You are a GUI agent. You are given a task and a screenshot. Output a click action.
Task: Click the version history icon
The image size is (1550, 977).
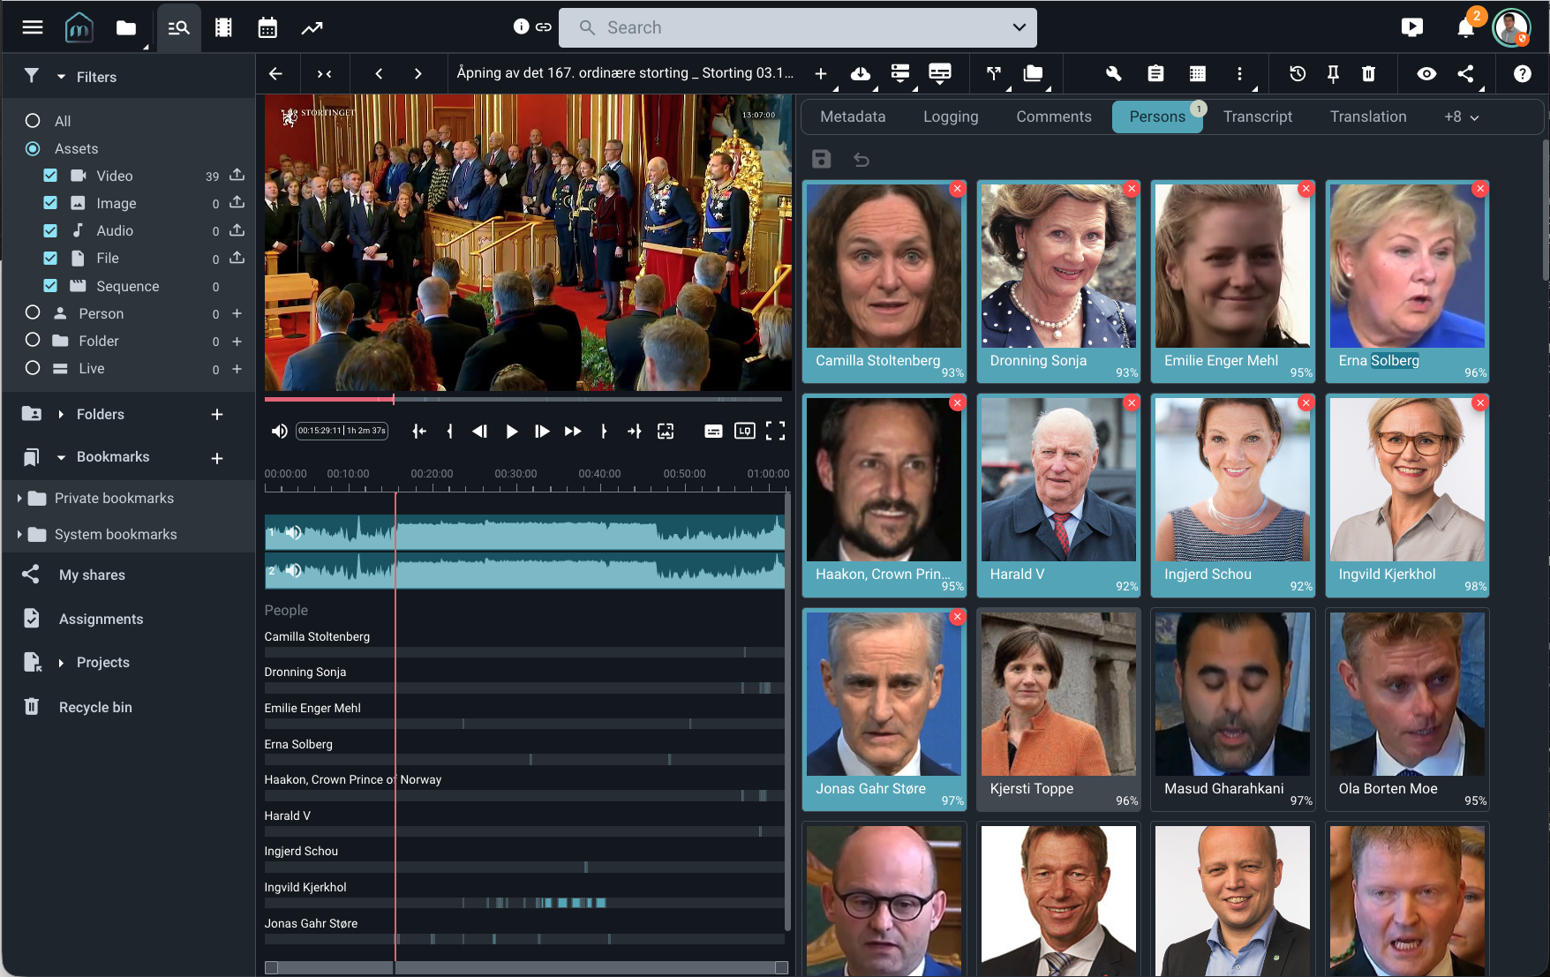click(1298, 74)
